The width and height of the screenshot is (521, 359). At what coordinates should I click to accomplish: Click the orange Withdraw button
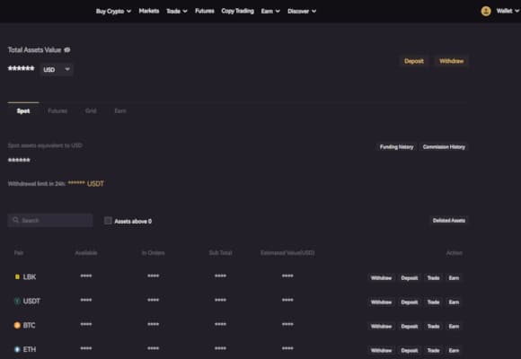(x=451, y=61)
